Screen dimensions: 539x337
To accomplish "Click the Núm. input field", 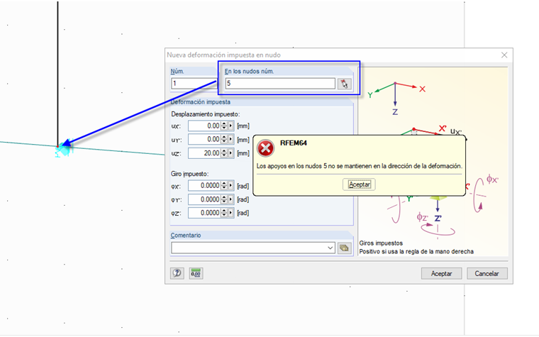I will pos(194,84).
